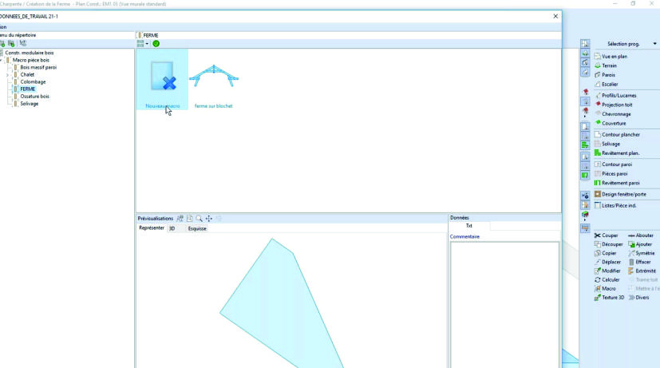Select the Nouveau macro thumbnail

(162, 78)
